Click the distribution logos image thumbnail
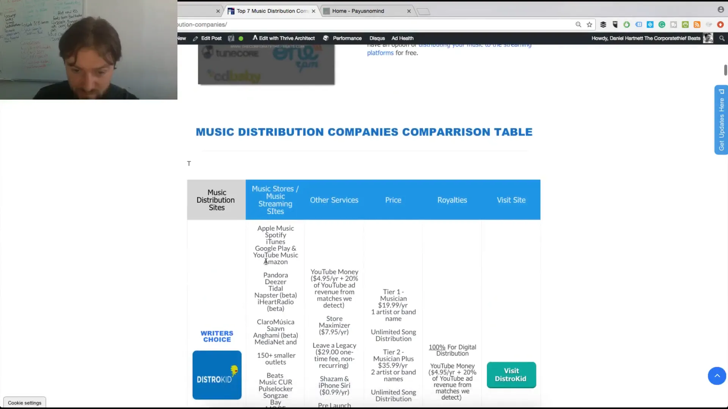 coord(266,64)
